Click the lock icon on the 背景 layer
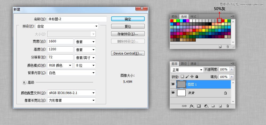Viewport: 266px width, 125px height. [226, 93]
